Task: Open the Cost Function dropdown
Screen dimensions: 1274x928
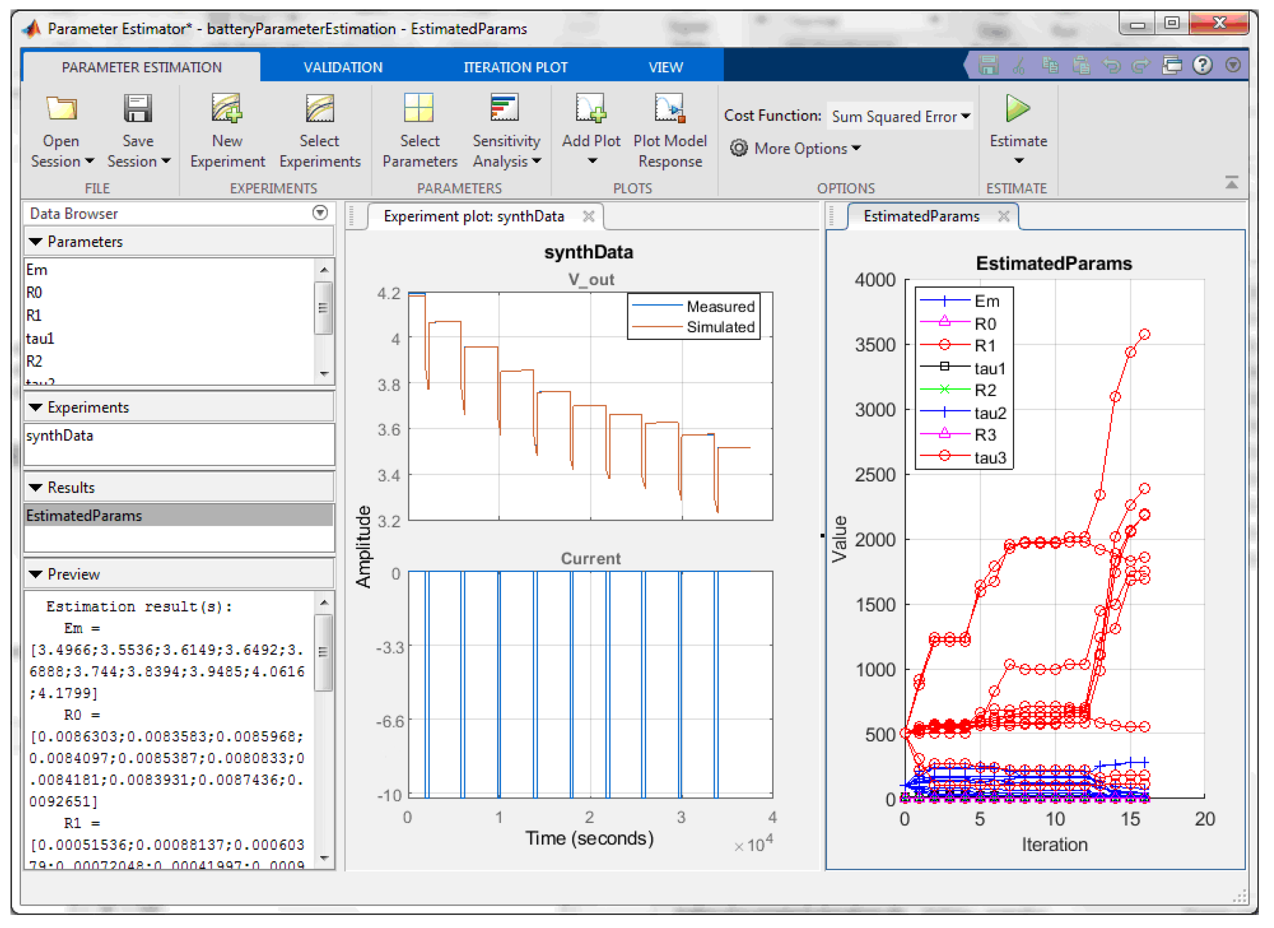Action: [901, 117]
